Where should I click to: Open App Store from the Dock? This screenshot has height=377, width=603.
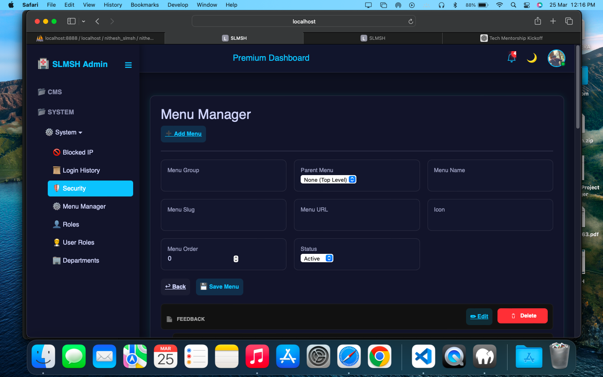click(x=288, y=356)
